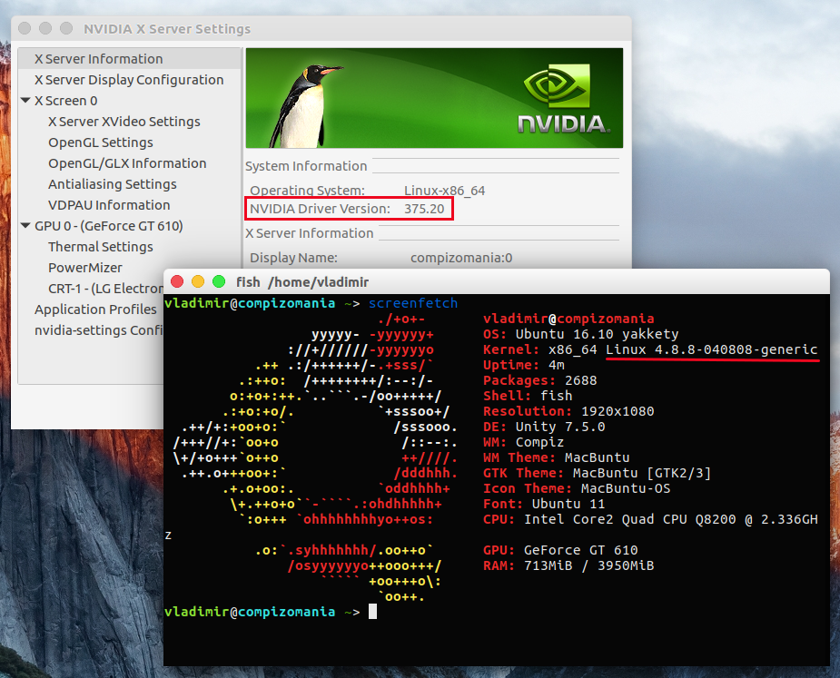The height and width of the screenshot is (678, 840).
Task: Click Display Name value compizomania:0
Action: pos(461,258)
